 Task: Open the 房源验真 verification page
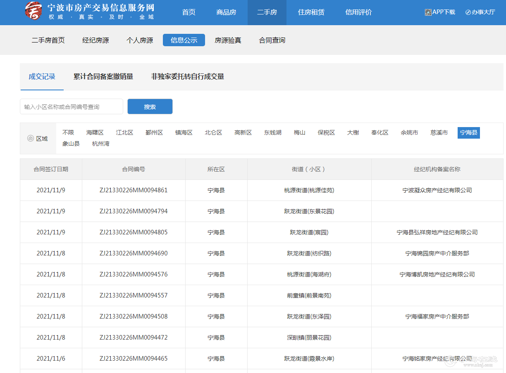(228, 40)
